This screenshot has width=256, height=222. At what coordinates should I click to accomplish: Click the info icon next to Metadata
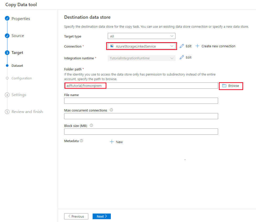click(x=82, y=141)
